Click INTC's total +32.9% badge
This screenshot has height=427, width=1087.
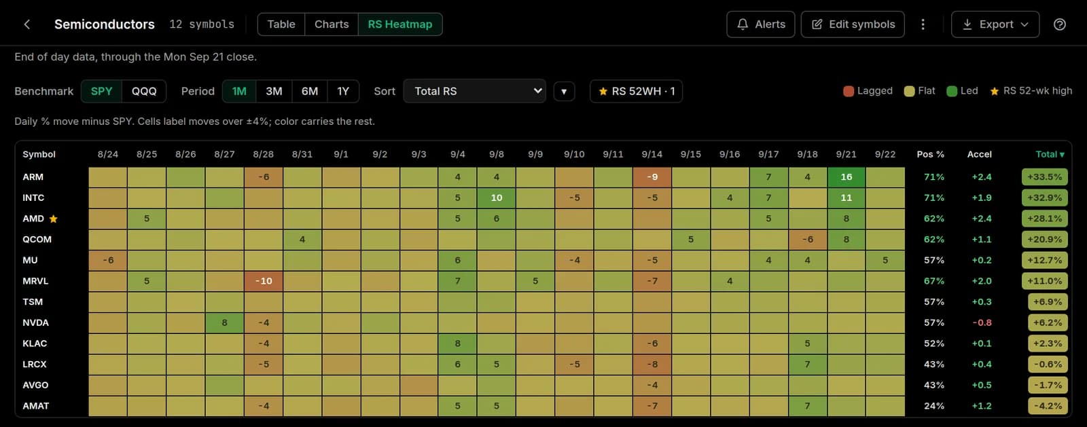[x=1045, y=198]
